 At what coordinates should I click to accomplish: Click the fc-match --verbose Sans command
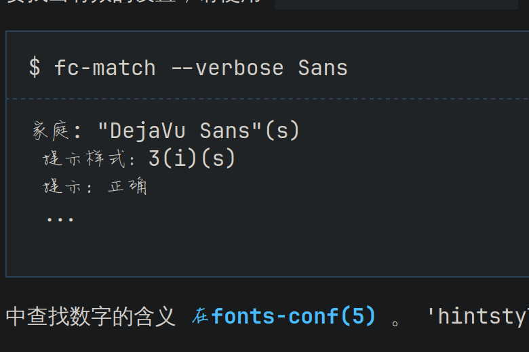[201, 68]
